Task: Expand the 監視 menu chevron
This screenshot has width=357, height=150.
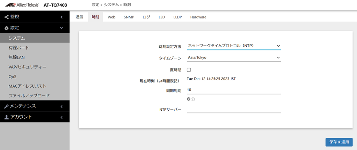Action: [x=61, y=17]
